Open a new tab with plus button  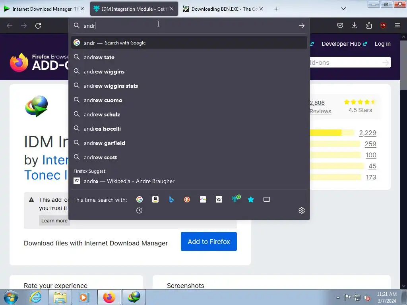click(x=276, y=9)
